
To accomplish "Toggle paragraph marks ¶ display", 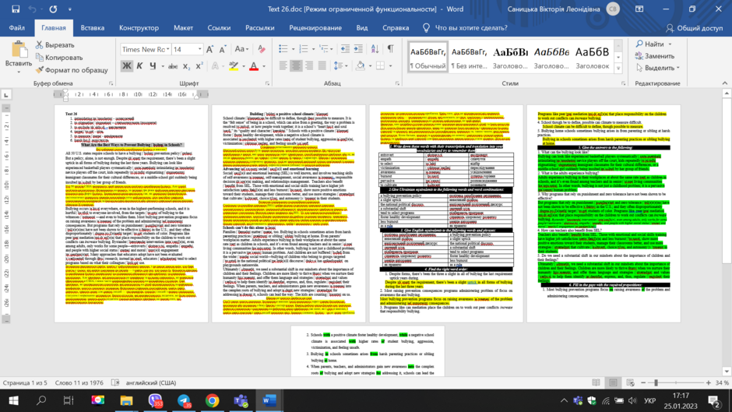I will [390, 49].
